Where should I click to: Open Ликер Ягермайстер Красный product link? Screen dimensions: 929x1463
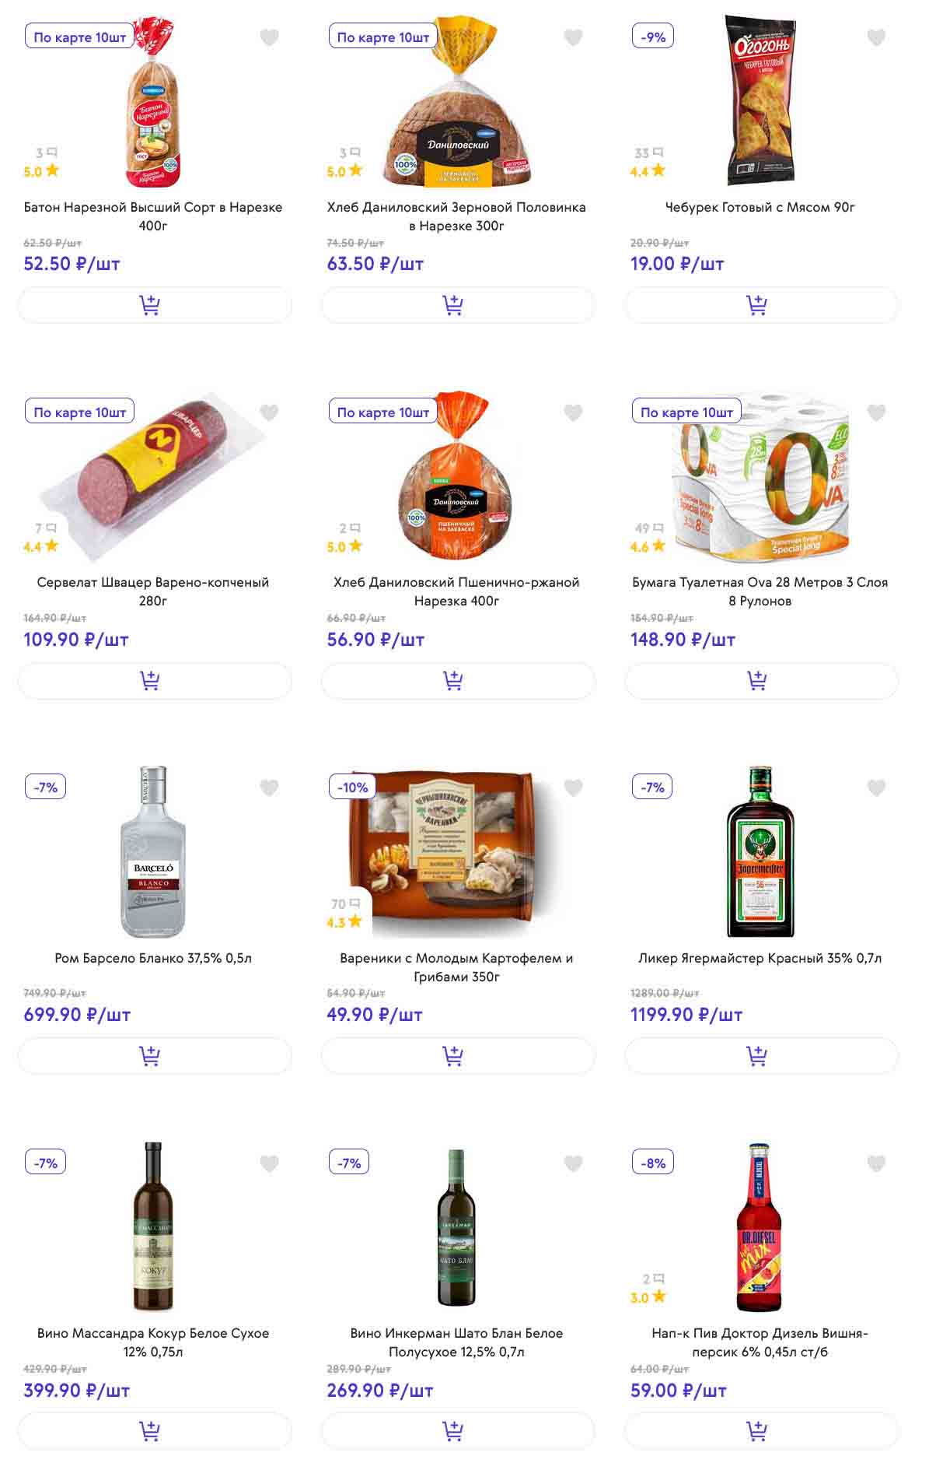760,958
